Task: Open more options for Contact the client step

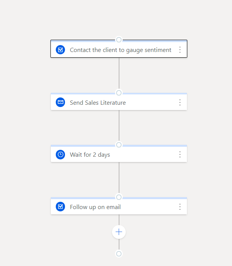Action: (180, 50)
